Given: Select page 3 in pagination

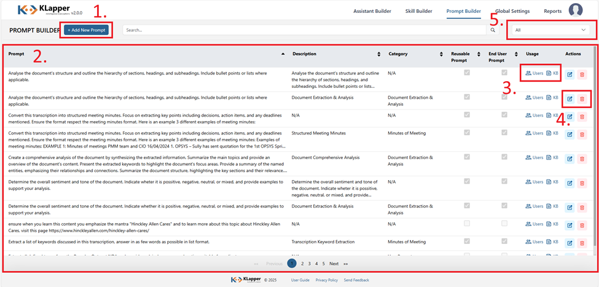Looking at the screenshot, I should (x=310, y=264).
